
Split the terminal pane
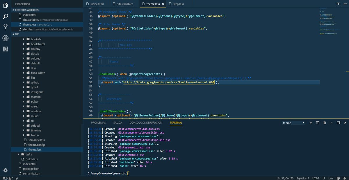click(318, 123)
